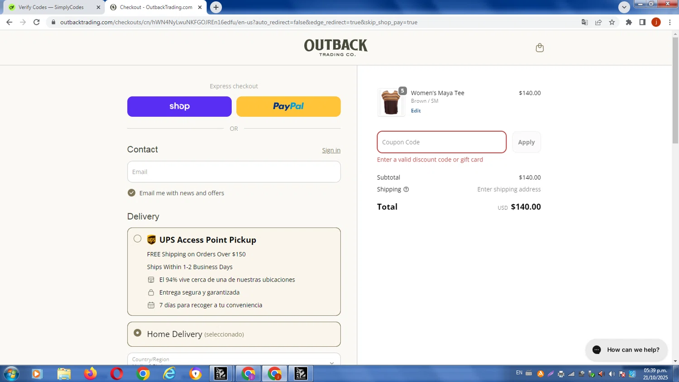Click the Sign in link
This screenshot has height=382, width=679.
click(331, 150)
